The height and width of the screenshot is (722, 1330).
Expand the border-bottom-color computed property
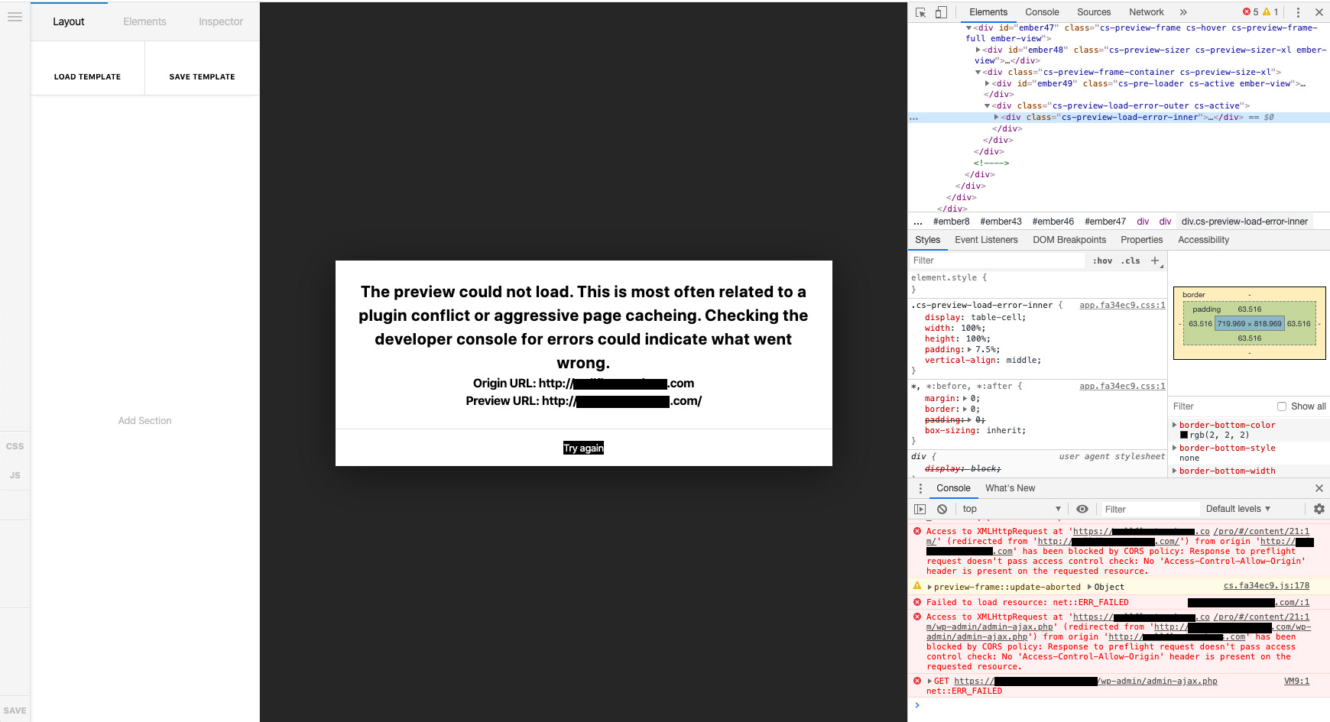click(1175, 425)
